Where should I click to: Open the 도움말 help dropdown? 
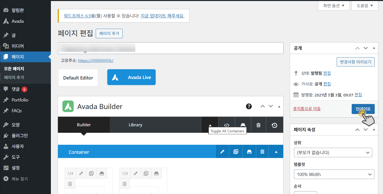point(365,5)
